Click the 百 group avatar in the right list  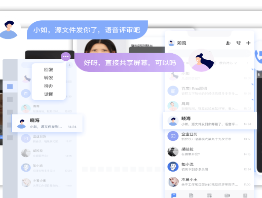[x=173, y=91]
